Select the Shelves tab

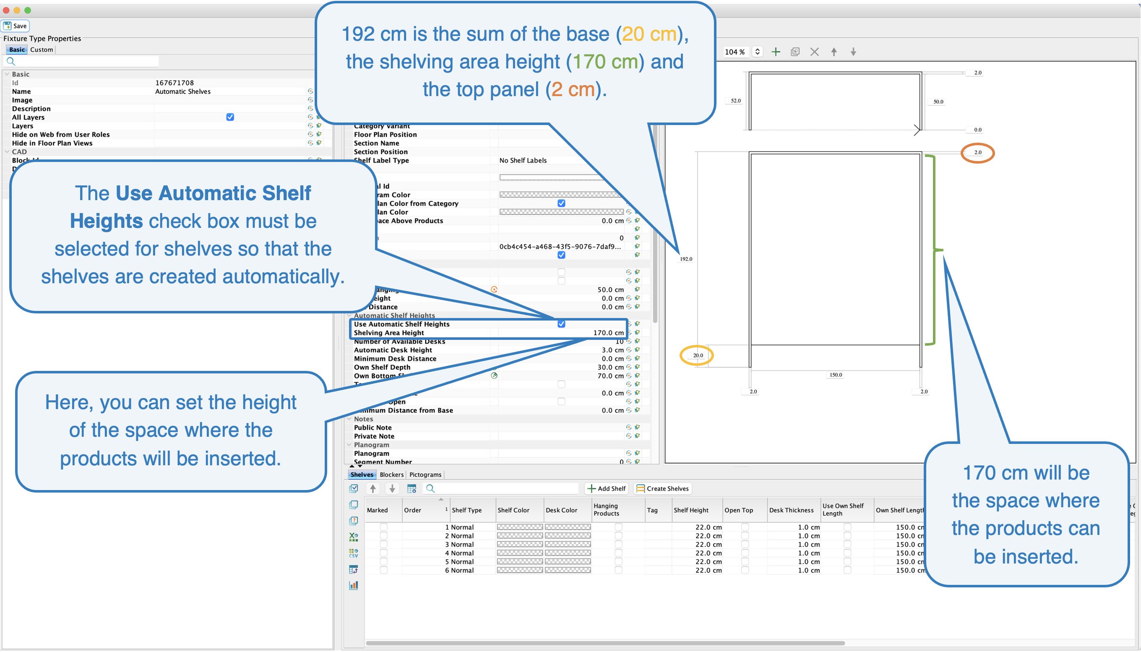point(362,475)
